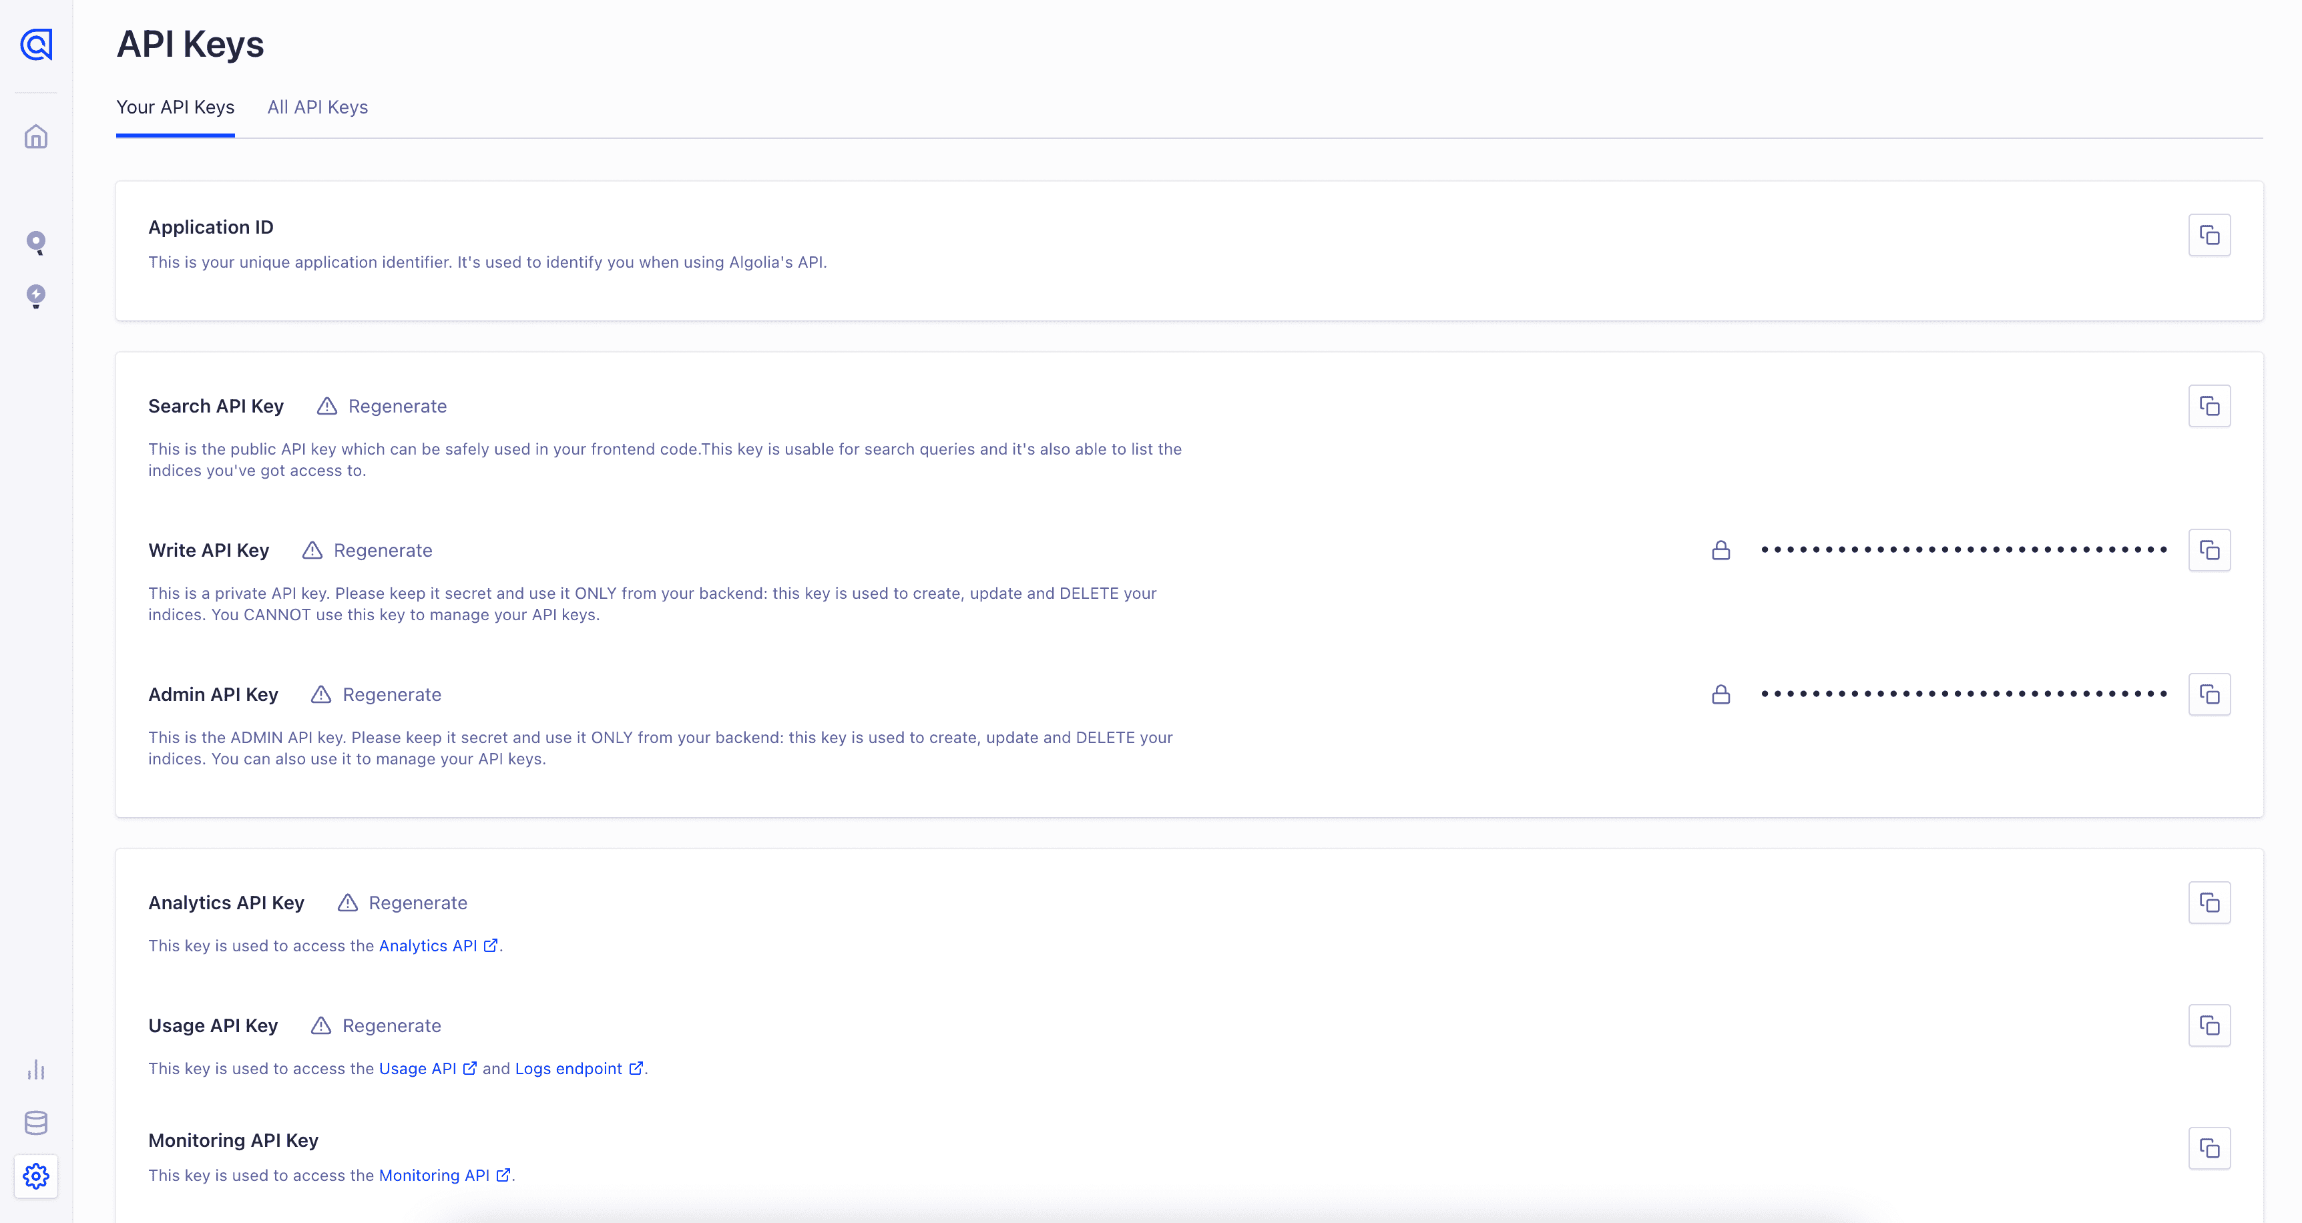Screen dimensions: 2302x1223
Task: Open Data sources via the database sidebar icon
Action: coord(36,1123)
